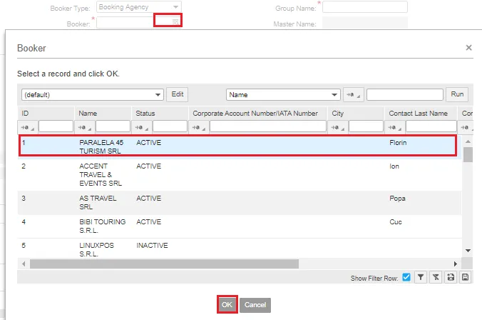Click the Edit button beside default view

pyautogui.click(x=178, y=94)
